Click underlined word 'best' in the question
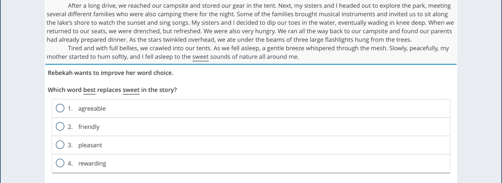Image resolution: width=502 pixels, height=183 pixels. (x=89, y=90)
